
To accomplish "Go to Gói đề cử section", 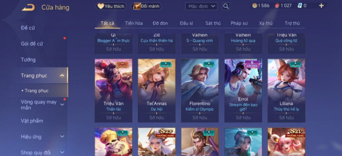I will (32, 44).
